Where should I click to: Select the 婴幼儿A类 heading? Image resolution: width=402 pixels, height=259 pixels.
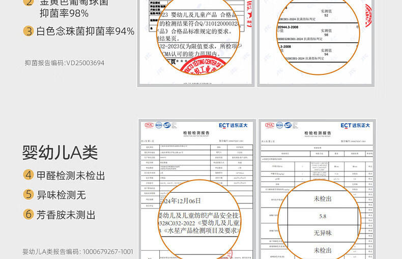pyautogui.click(x=60, y=152)
